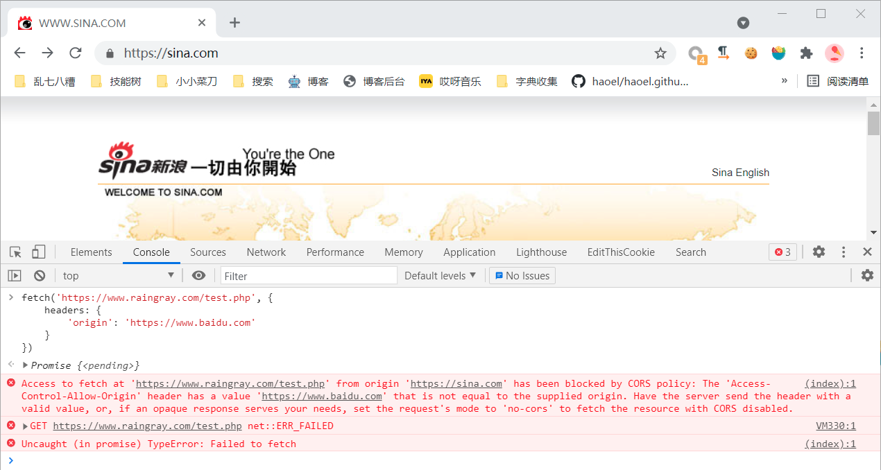Switch to the EditThisCookie tab
Screen dimensions: 881x470
click(x=621, y=252)
